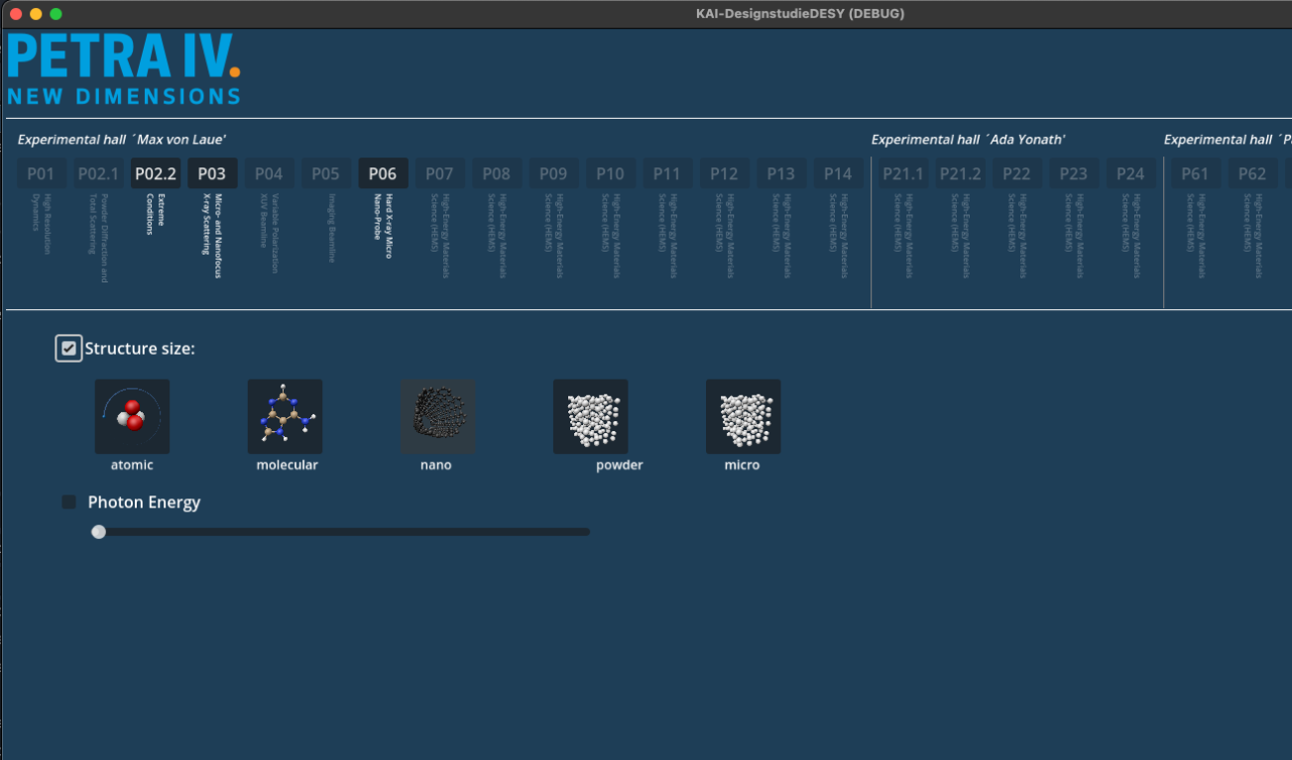Click the 'Ada Yonath' experimental hall heading
Viewport: 1292px width, 760px height.
click(969, 140)
